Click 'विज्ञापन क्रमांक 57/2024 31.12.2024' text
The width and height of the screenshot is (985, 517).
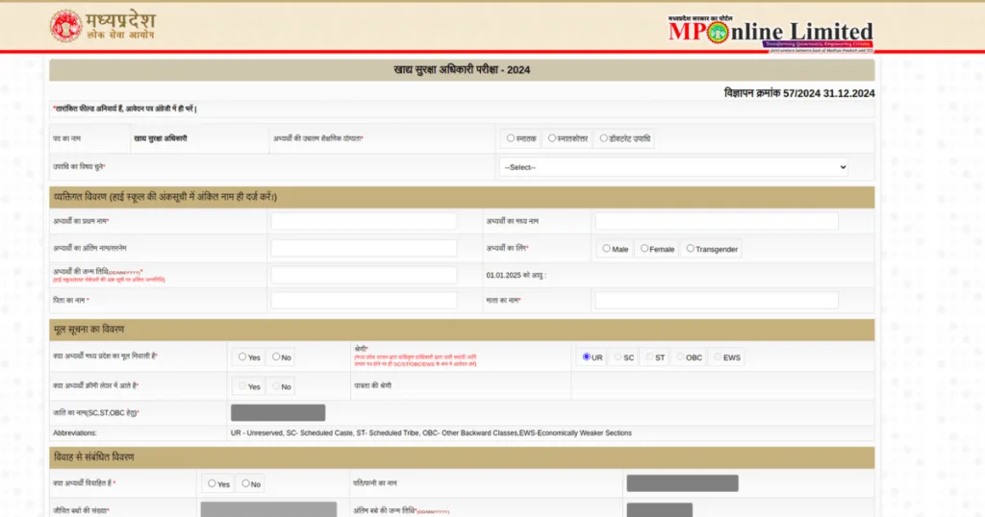click(799, 93)
